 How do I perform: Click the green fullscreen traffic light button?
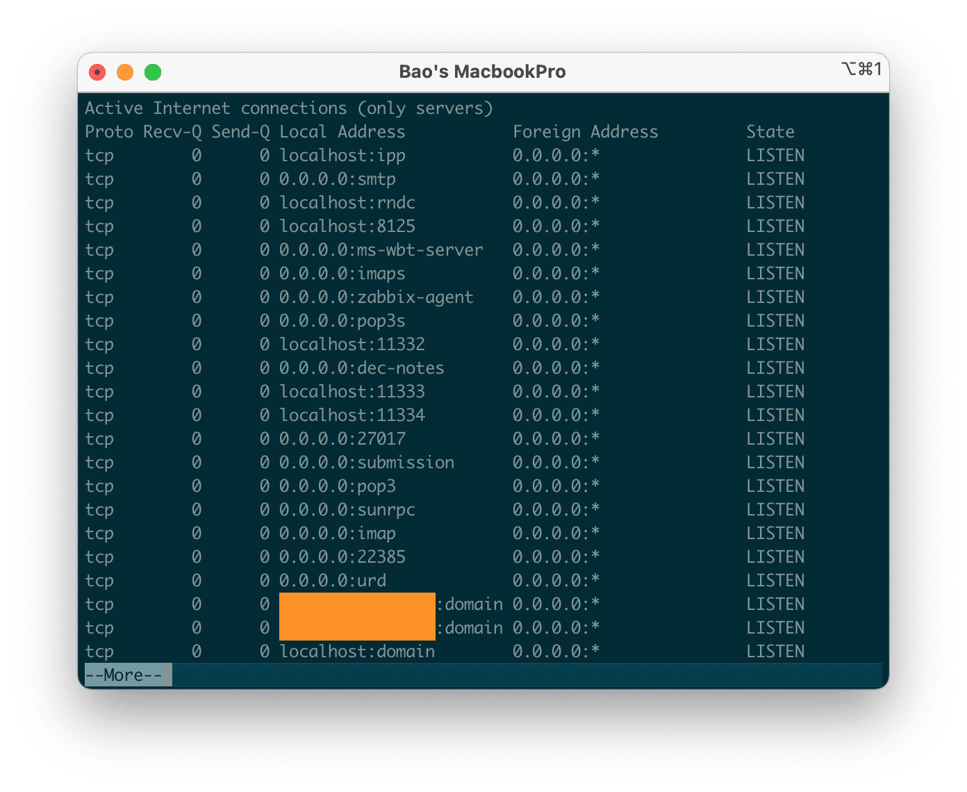(153, 72)
